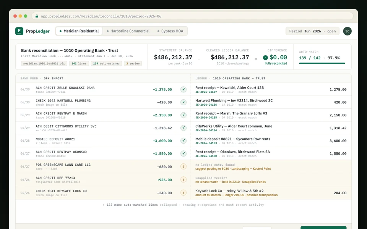
Task: Click the Bank reconciliation 1010 Operating Bank heading
Action: (x=70, y=50)
